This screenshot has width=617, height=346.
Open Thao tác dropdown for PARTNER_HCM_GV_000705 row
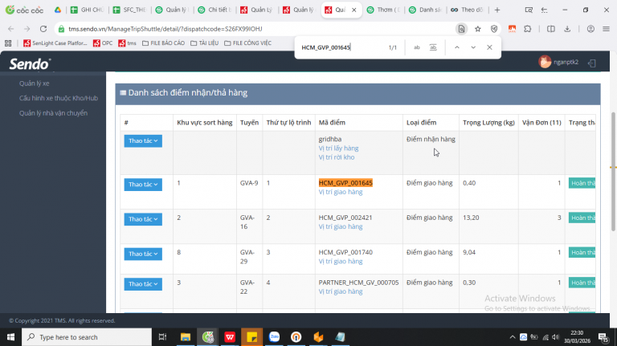point(143,284)
